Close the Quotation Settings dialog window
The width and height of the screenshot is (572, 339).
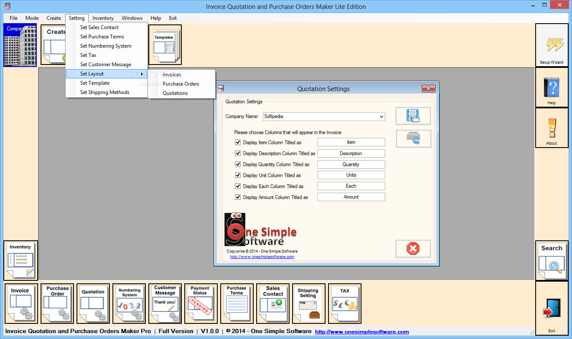[x=428, y=89]
